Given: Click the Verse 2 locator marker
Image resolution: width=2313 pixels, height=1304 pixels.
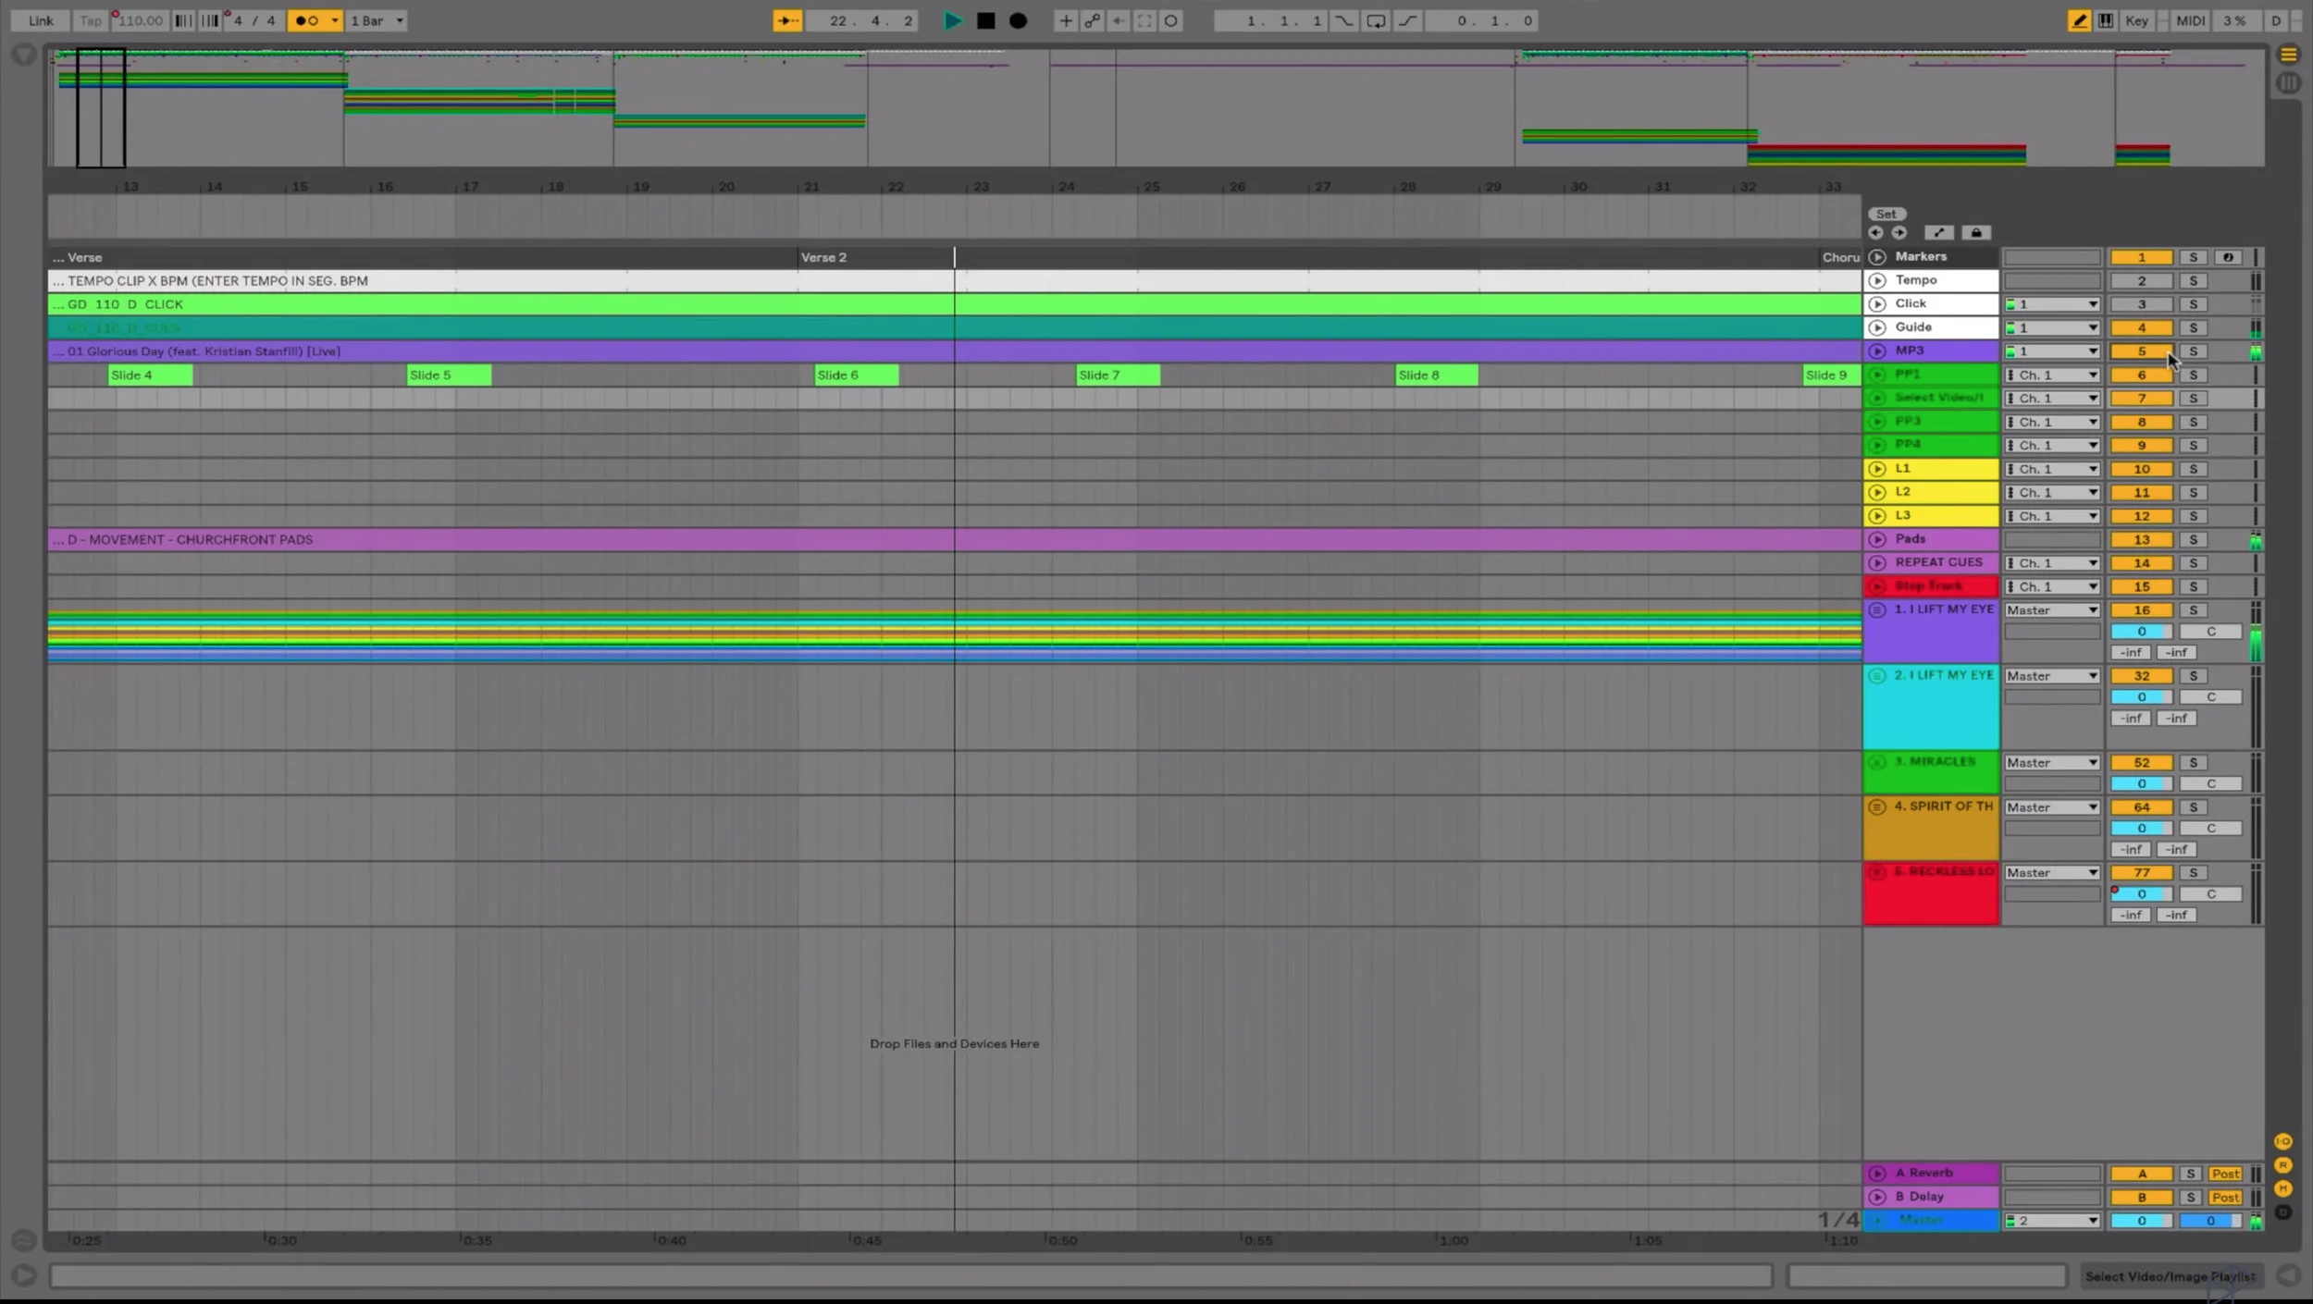Looking at the screenshot, I should click(823, 257).
